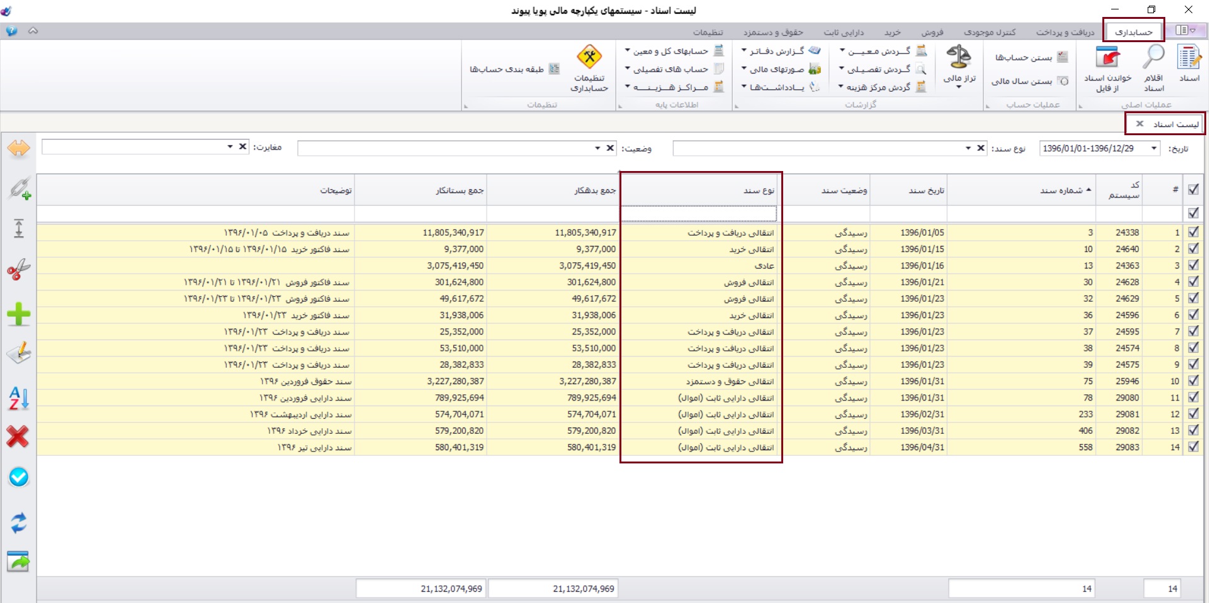Click the attach link with plus icon
The width and height of the screenshot is (1210, 603).
[19, 188]
